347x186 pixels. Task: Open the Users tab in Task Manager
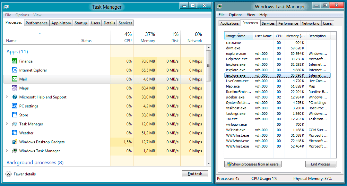(95, 23)
